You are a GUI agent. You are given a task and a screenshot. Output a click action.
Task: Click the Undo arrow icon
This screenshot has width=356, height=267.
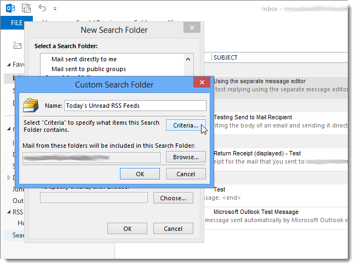42,8
